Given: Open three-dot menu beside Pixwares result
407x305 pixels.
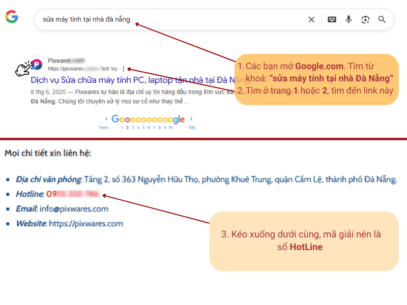Looking at the screenshot, I should point(124,69).
